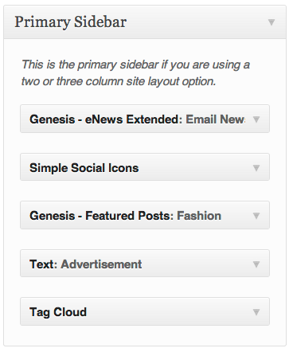This screenshot has height=352, width=293.
Task: Click empty bar area of Tag Cloud widget
Action: click(x=170, y=311)
